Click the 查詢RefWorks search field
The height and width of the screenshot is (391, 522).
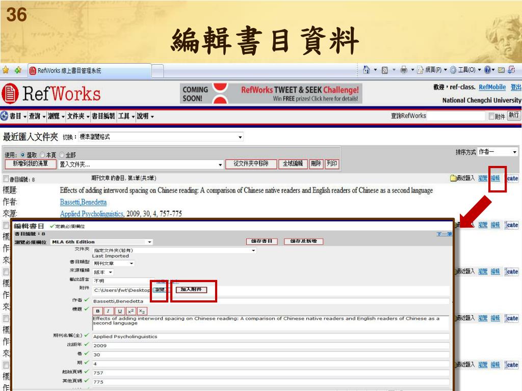click(x=455, y=116)
